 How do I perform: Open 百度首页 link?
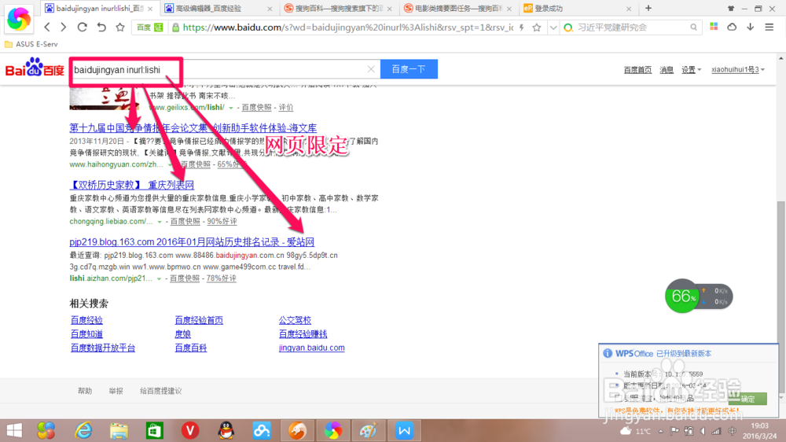637,70
